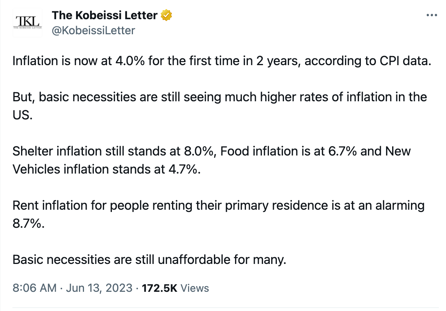Click the 'CPI data' text
Image resolution: width=446 pixels, height=311 pixels.
406,61
